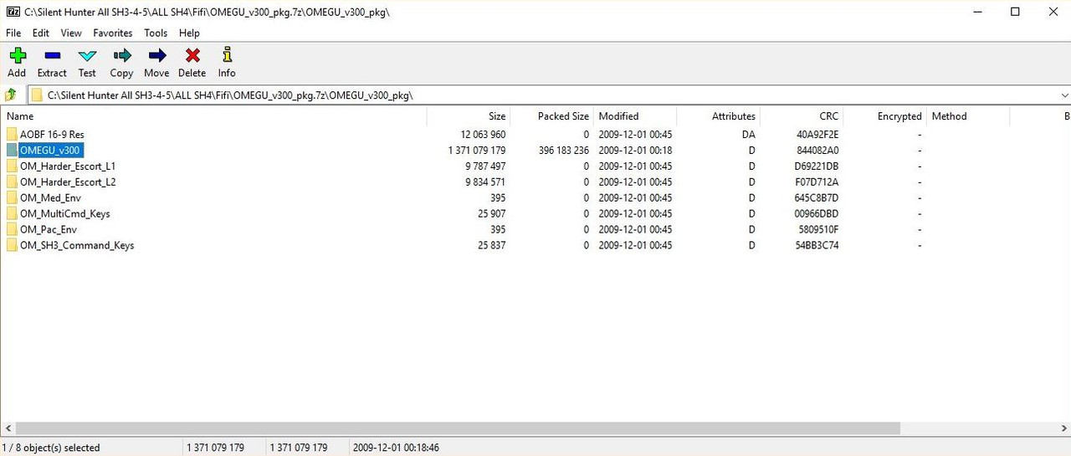Click CRC value 844082A0
1071x456 pixels.
tap(817, 151)
